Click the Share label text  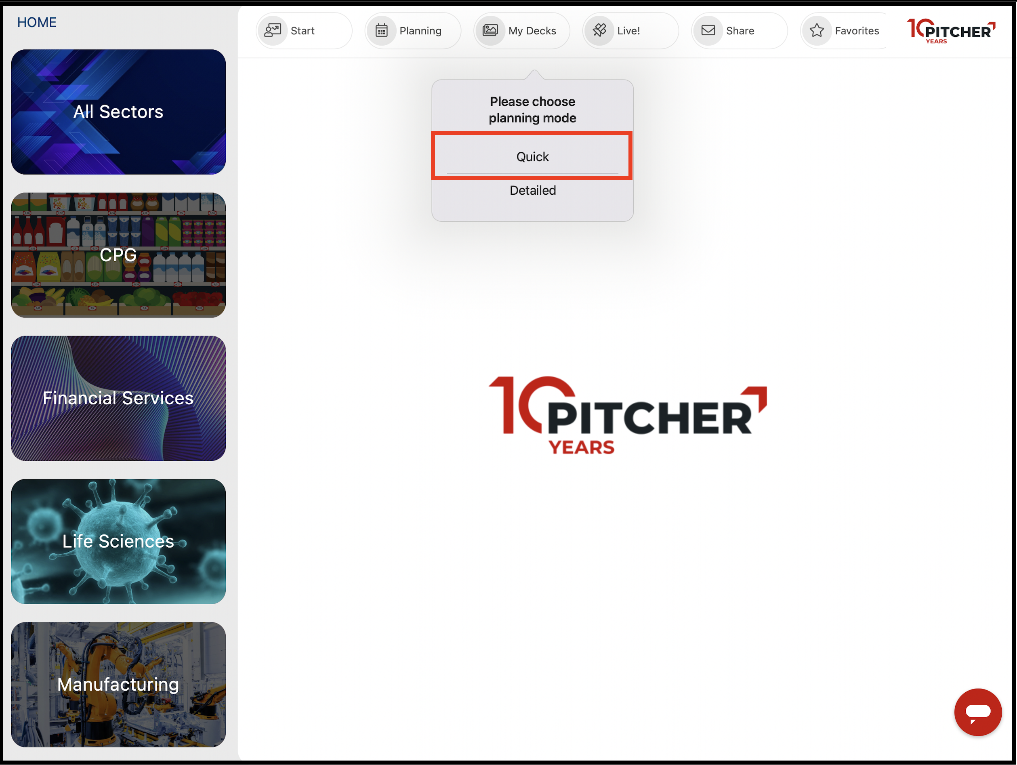click(x=740, y=31)
